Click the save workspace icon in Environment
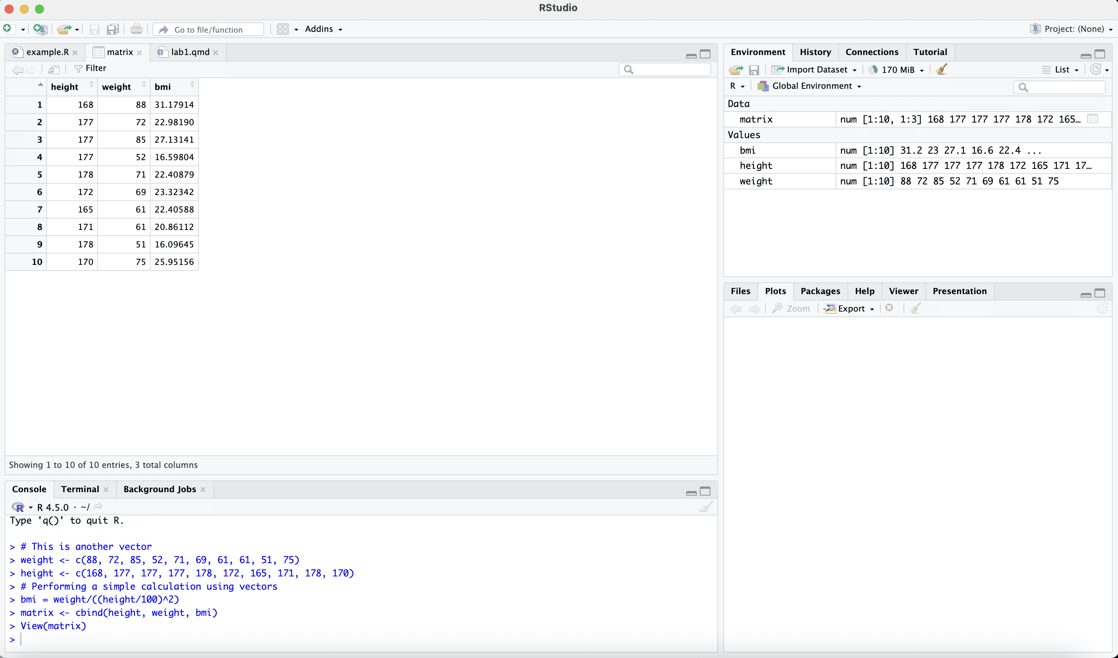The image size is (1118, 658). pos(754,70)
